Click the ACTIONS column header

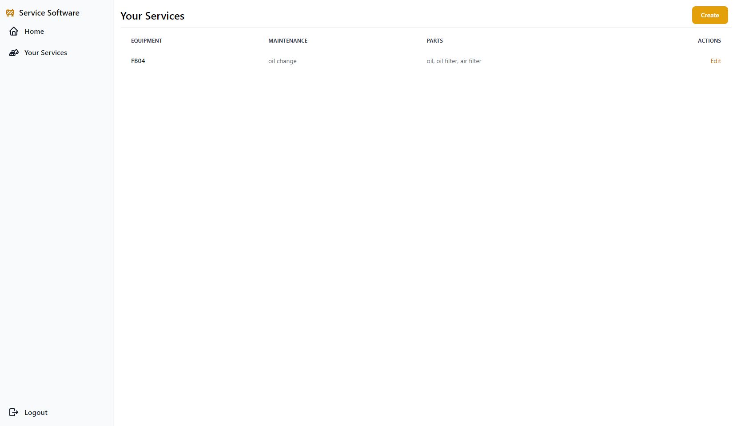click(709, 40)
